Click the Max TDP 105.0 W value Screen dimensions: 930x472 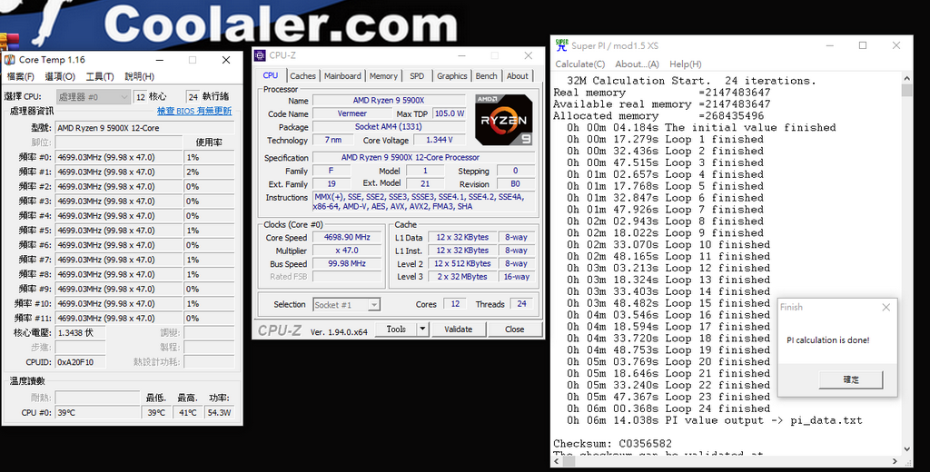tap(449, 113)
